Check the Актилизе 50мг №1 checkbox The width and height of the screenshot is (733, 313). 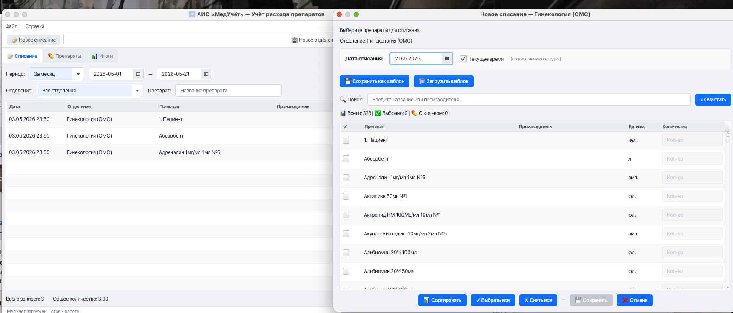coord(346,196)
